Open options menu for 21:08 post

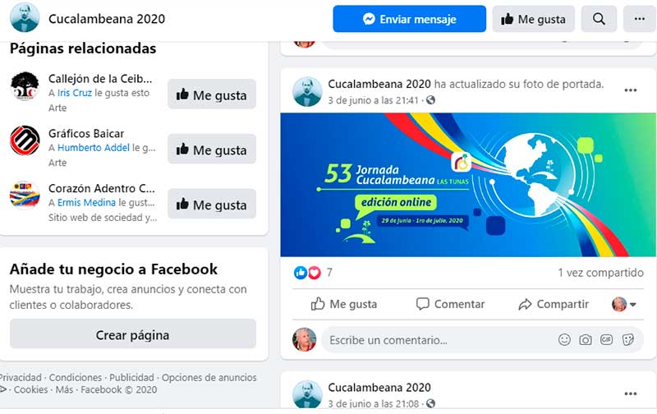coord(631,393)
